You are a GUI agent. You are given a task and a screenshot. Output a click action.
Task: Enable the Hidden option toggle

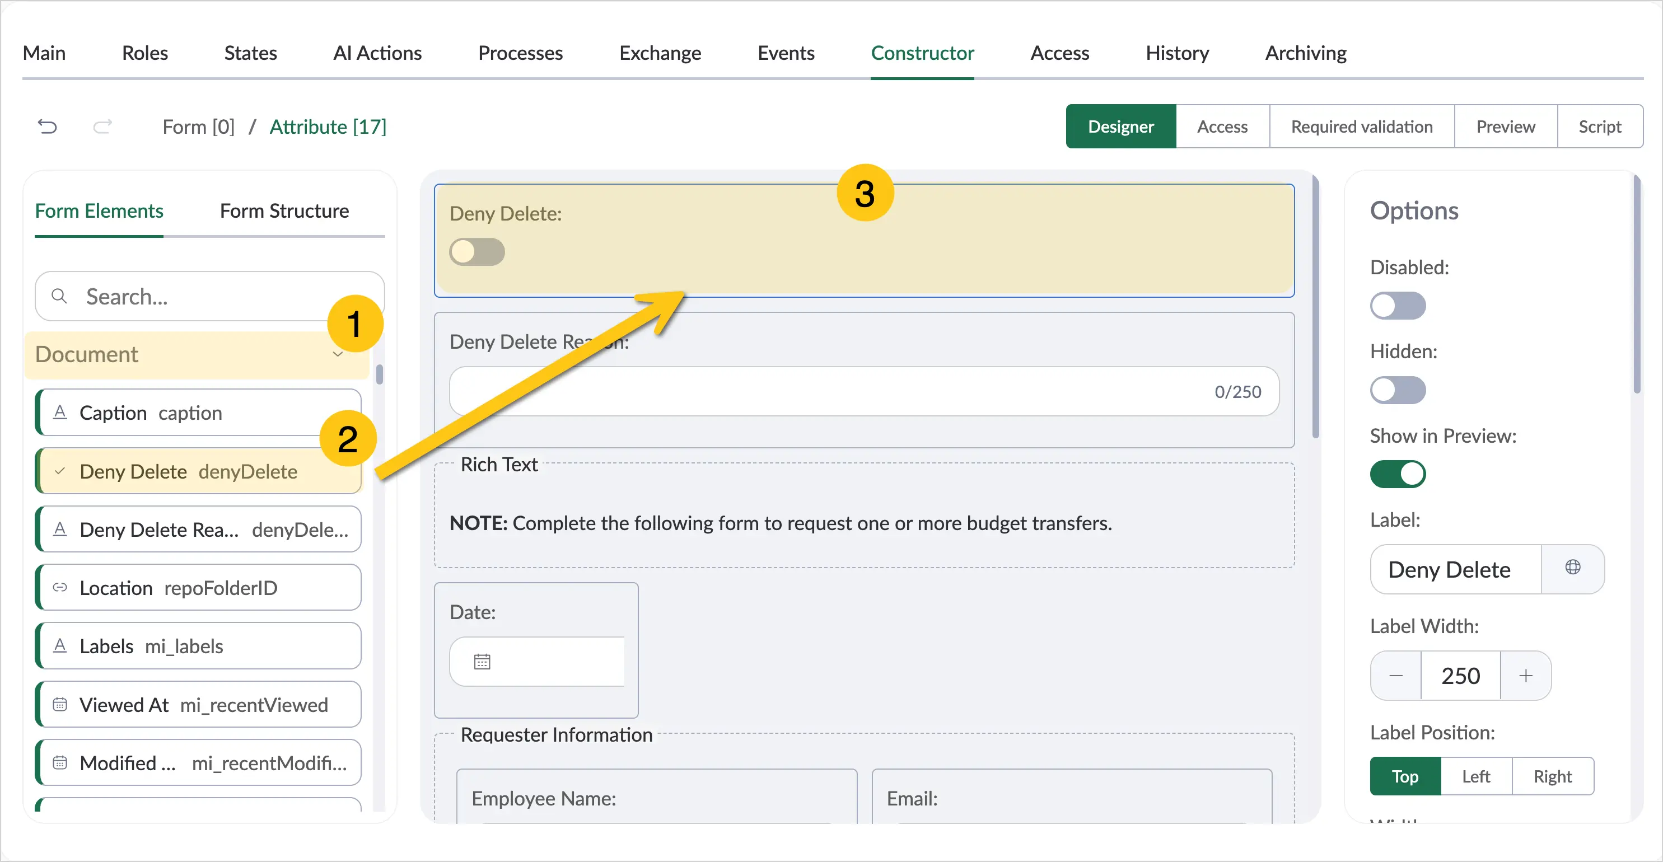pyautogui.click(x=1398, y=390)
